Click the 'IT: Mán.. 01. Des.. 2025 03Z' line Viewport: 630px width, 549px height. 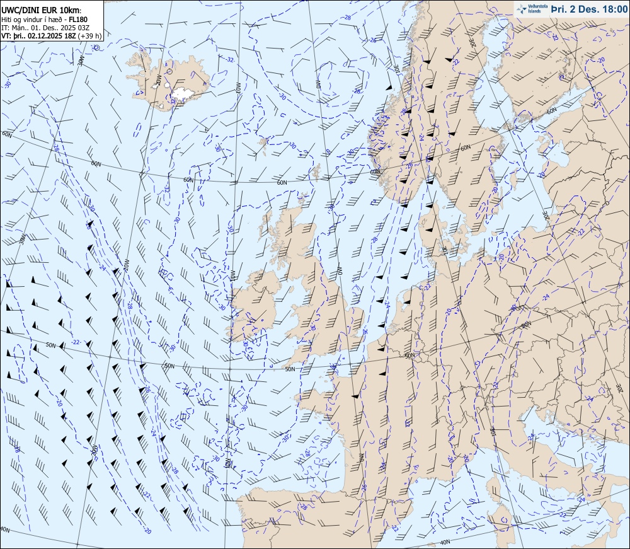click(45, 27)
